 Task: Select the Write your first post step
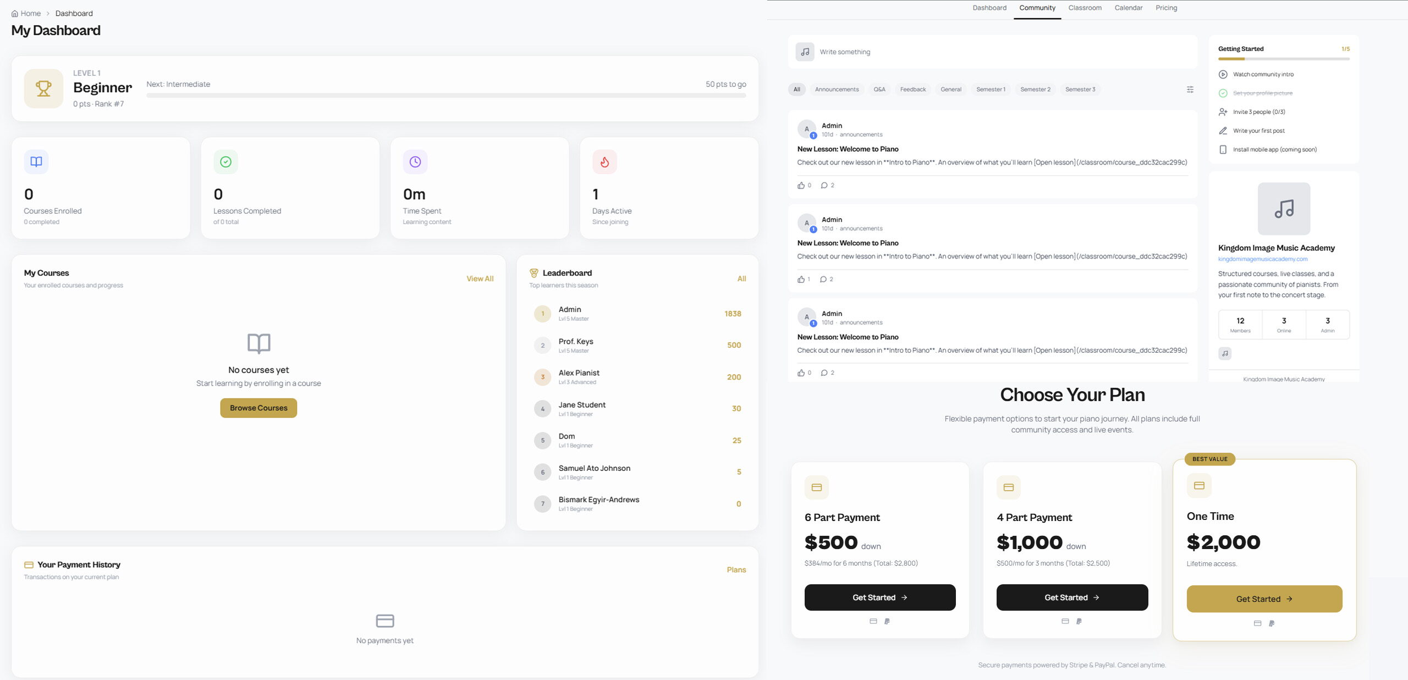(1258, 131)
